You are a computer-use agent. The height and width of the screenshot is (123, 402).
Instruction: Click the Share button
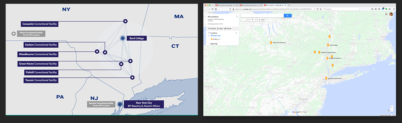(221, 29)
